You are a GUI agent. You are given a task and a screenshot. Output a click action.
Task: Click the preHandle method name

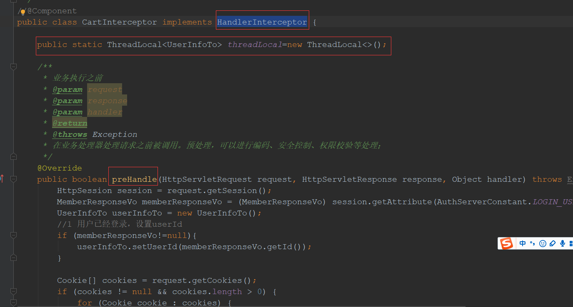[135, 179]
